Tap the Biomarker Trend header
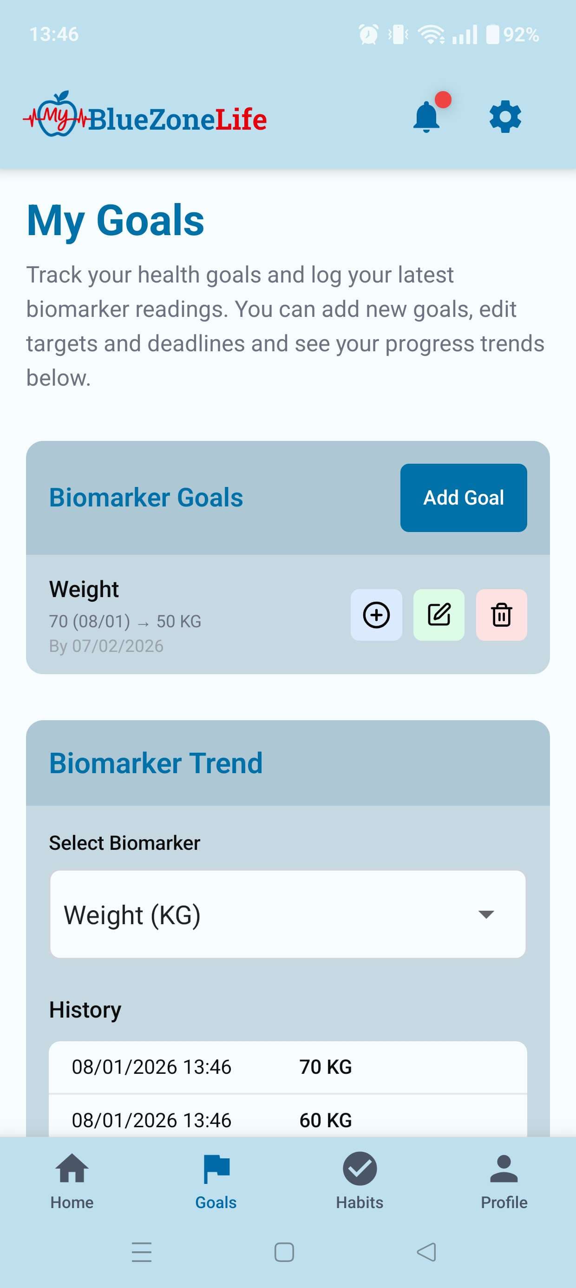Image resolution: width=576 pixels, height=1288 pixels. (156, 763)
